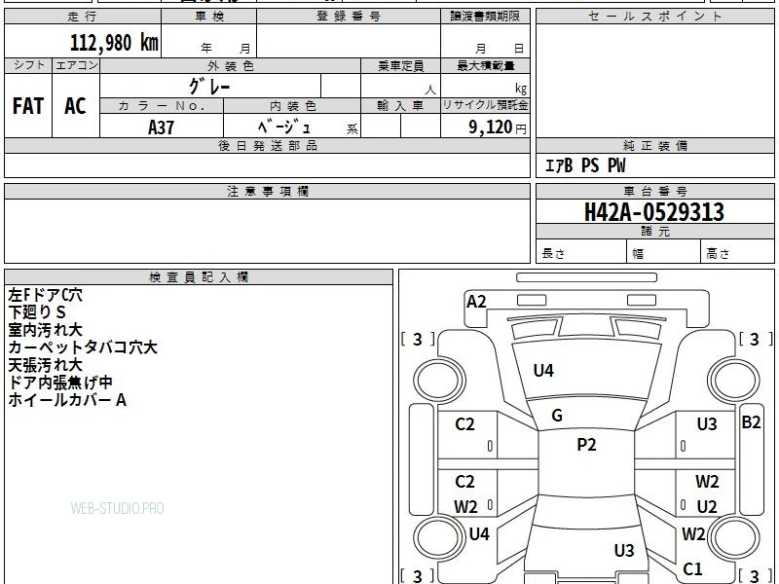The width and height of the screenshot is (779, 584).
Task: Click the 最大積載量 header
Action: 485,65
